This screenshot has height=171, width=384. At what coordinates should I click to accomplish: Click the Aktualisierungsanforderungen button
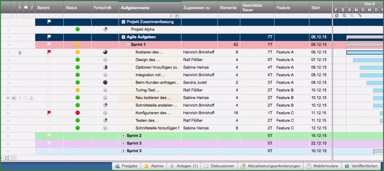(270, 166)
